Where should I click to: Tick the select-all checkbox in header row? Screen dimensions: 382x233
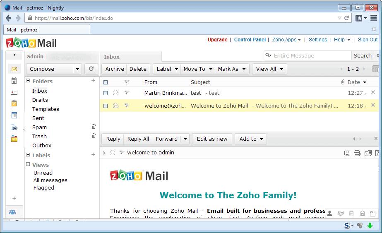(106, 82)
